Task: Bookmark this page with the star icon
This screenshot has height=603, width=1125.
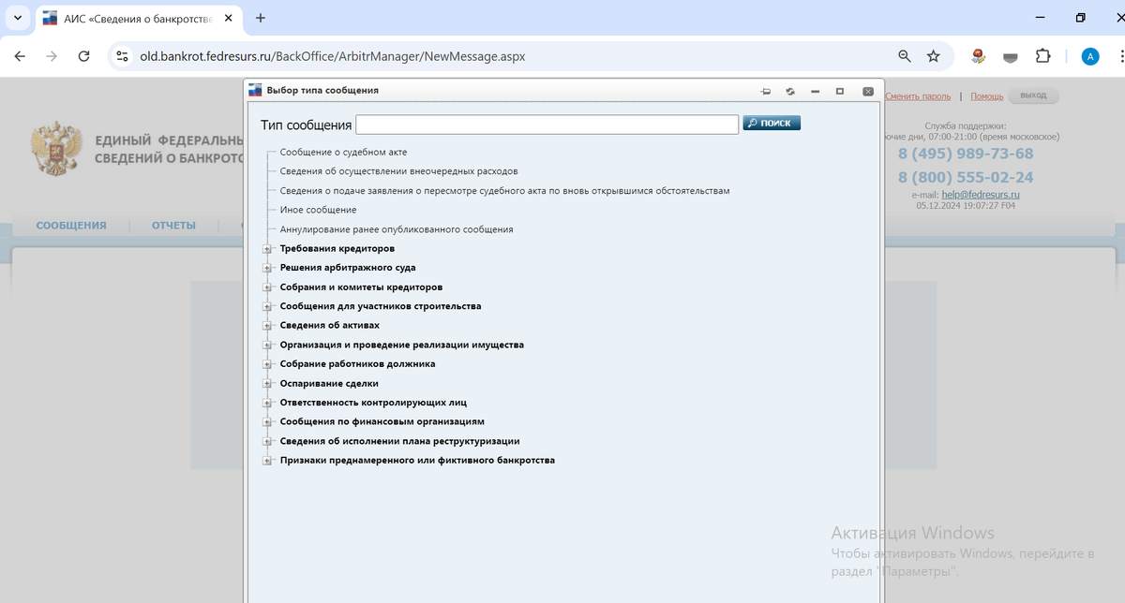Action: coord(934,56)
